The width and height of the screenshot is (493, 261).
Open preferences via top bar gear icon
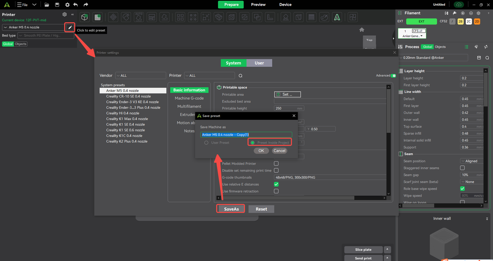[67, 5]
